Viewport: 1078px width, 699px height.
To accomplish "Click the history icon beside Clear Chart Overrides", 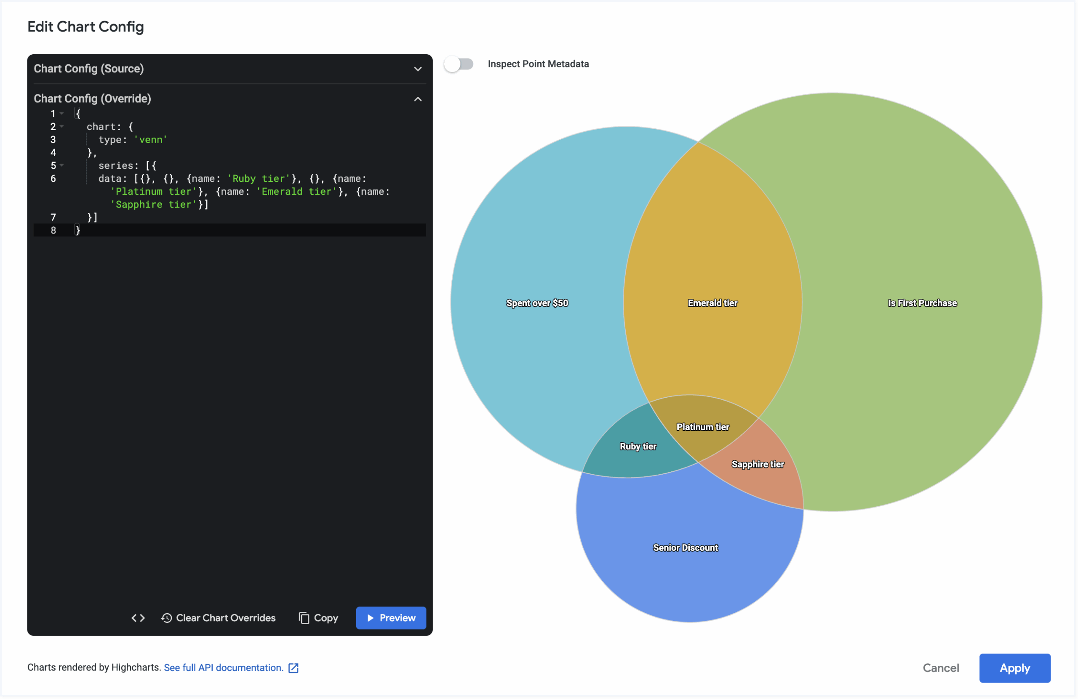I will coord(166,618).
